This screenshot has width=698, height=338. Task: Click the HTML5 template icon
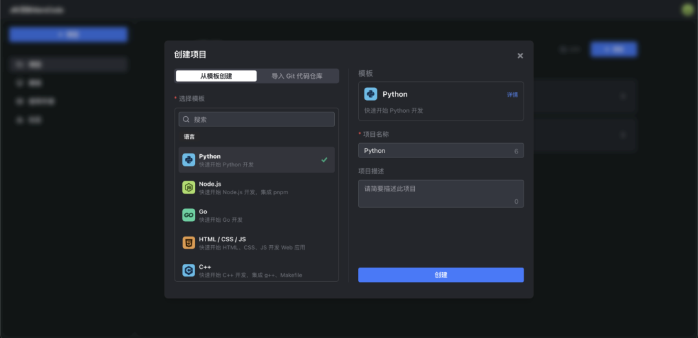[x=189, y=243]
